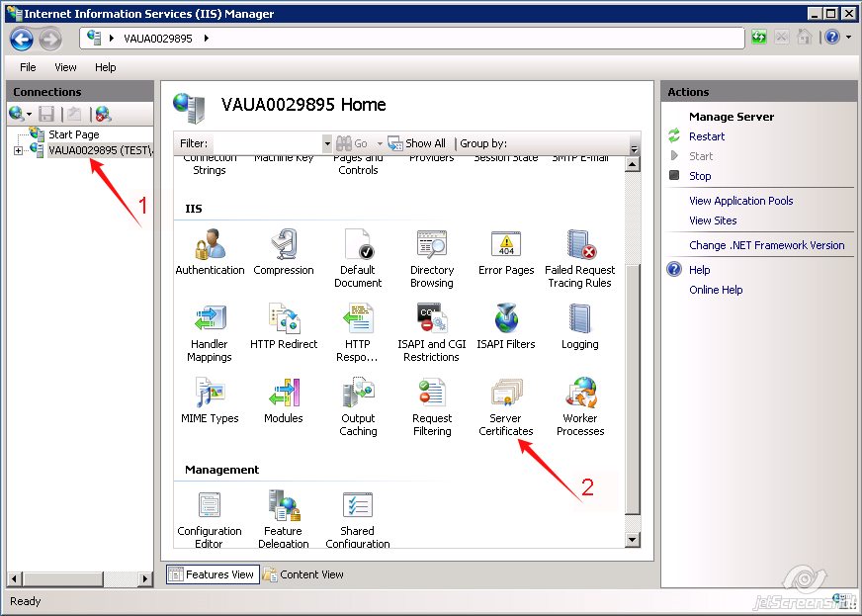Open Directory Browsing settings icon

point(432,242)
